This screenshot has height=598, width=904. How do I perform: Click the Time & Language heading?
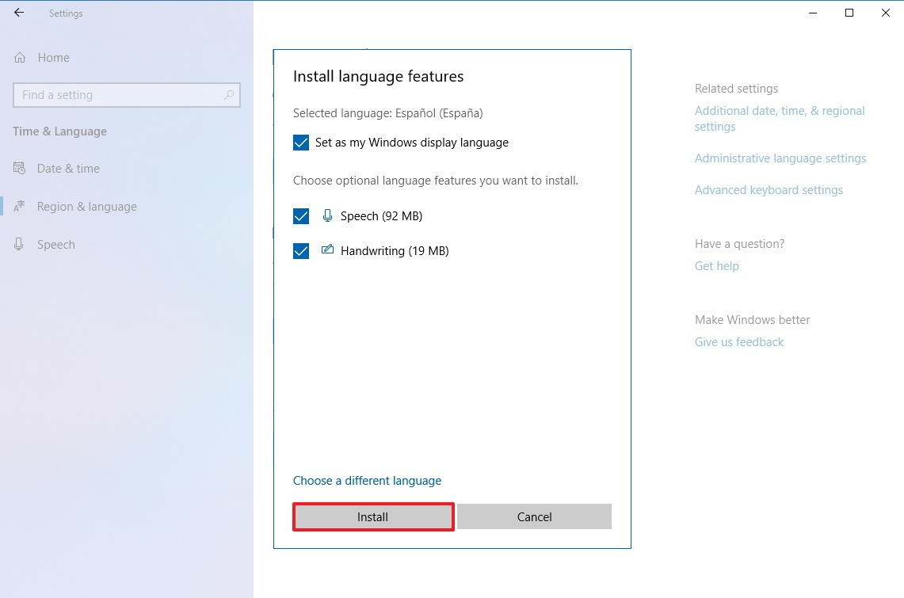60,131
